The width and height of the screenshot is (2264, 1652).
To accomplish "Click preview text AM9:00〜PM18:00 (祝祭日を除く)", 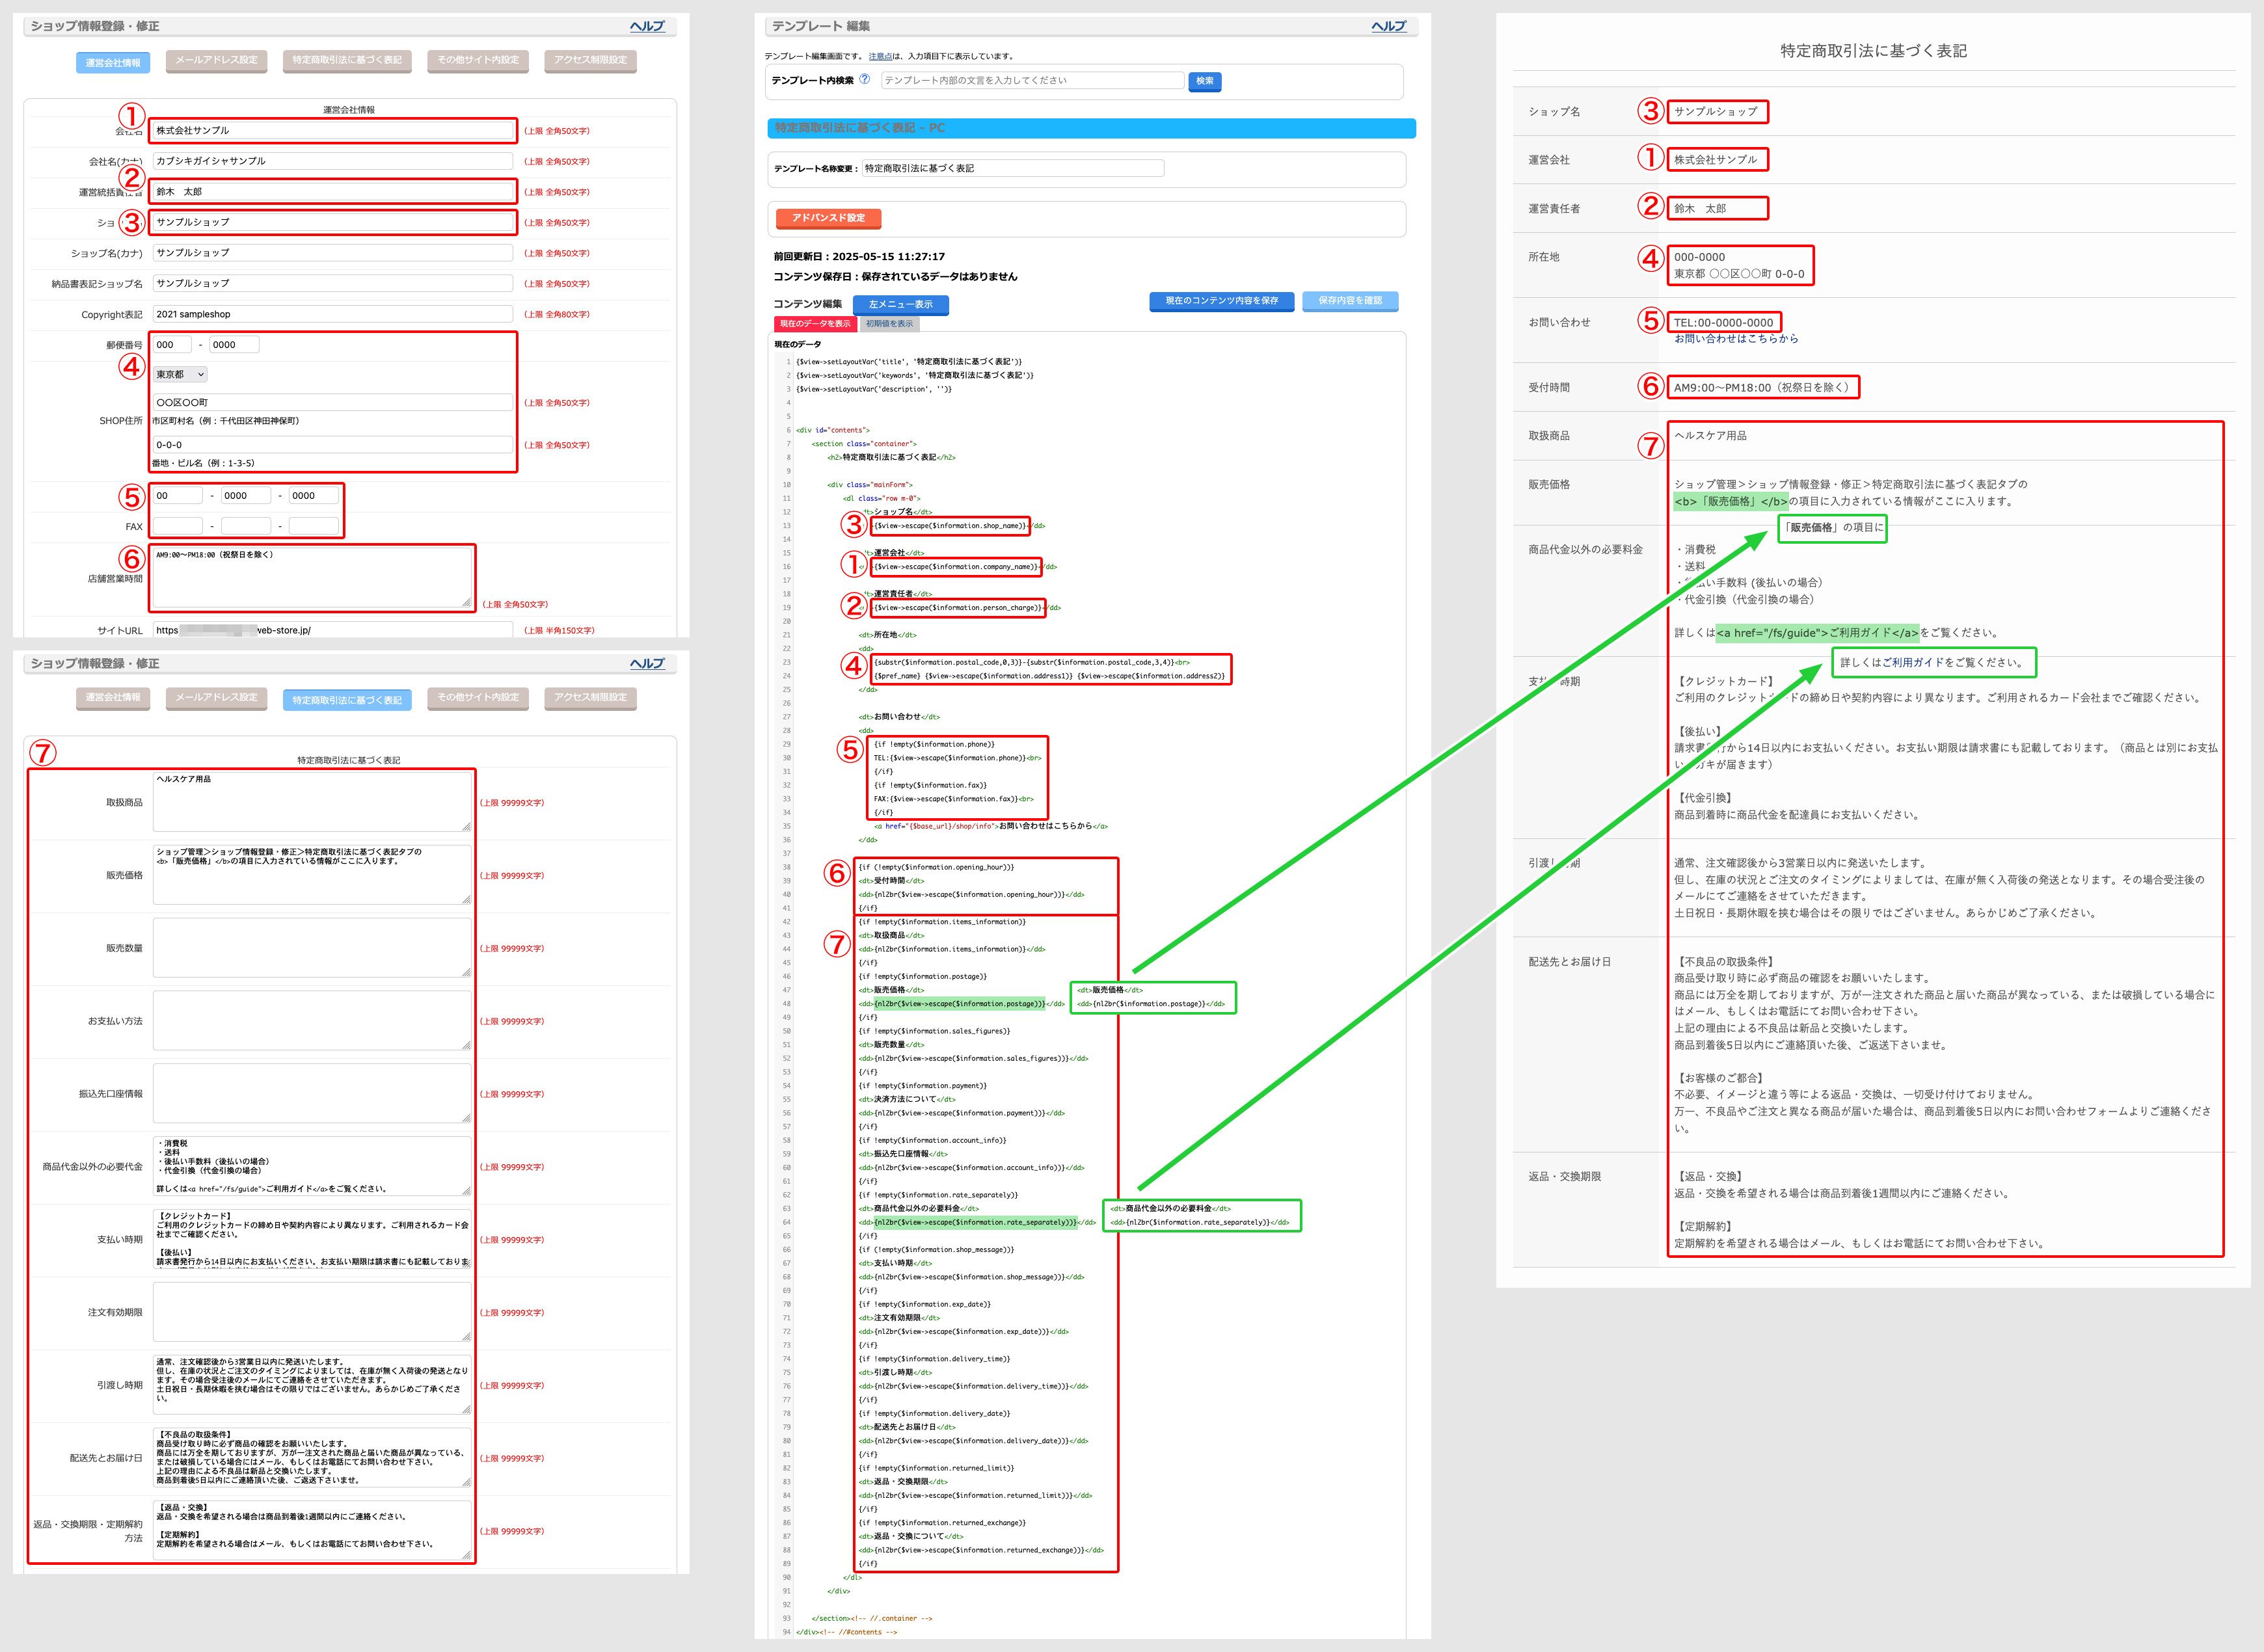I will [1762, 388].
